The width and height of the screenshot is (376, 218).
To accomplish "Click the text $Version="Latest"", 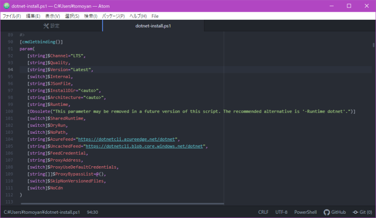I will pyautogui.click(x=69, y=70).
